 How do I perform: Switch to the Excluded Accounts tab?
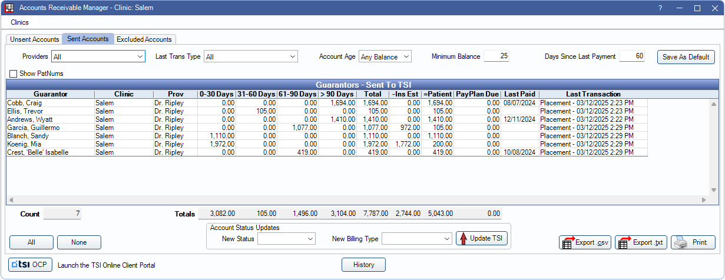(144, 39)
